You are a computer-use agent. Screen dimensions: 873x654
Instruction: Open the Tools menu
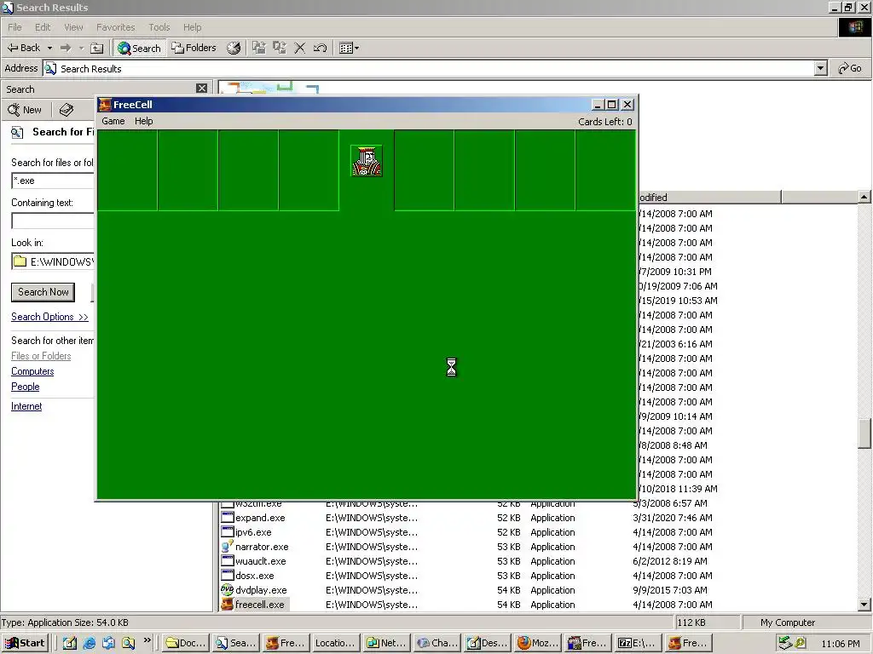coord(159,27)
